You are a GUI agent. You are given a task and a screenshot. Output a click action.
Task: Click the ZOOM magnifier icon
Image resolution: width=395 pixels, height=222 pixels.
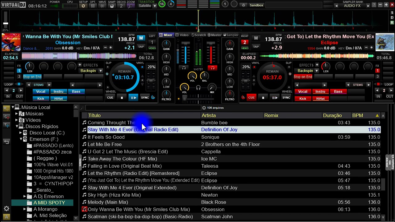tap(131, 6)
